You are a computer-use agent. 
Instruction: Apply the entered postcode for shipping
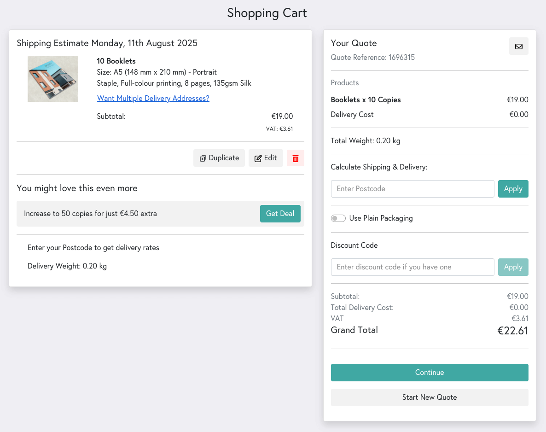pos(513,188)
